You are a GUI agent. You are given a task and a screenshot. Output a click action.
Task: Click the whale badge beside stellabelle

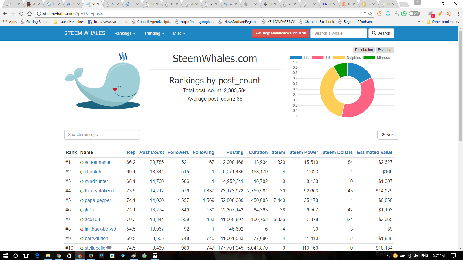tap(109, 248)
